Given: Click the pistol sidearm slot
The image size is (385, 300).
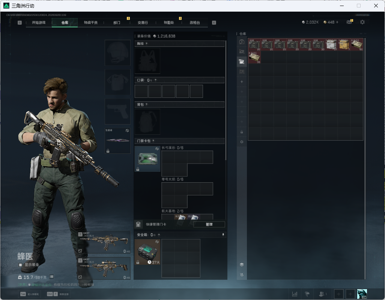Looking at the screenshot, I should tap(117, 111).
